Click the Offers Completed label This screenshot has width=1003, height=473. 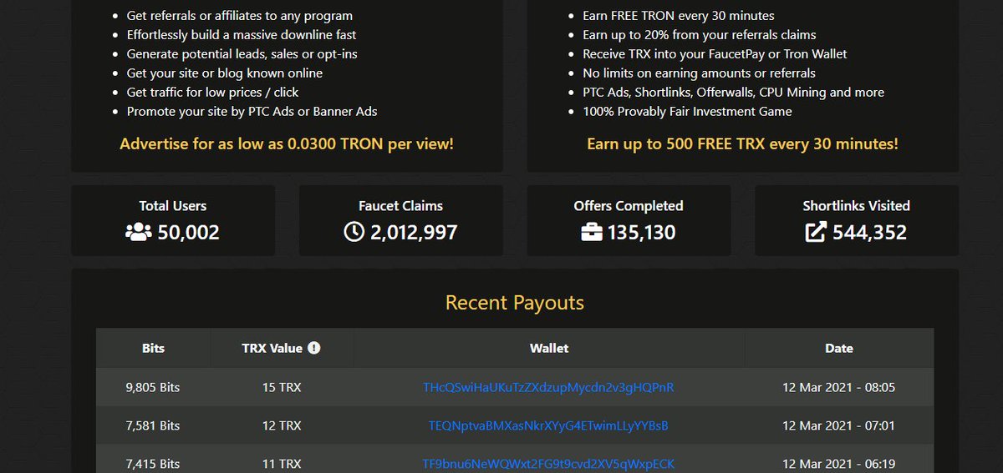tap(629, 206)
